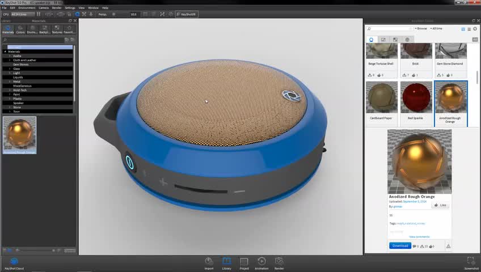Click the geometry tools icon beside KeyShotVR
Screen dimensions: 481x272
click(171, 14)
